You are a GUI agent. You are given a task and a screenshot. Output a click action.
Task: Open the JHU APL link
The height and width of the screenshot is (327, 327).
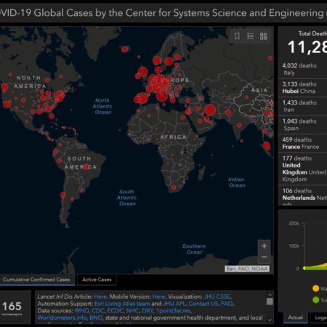(174, 304)
